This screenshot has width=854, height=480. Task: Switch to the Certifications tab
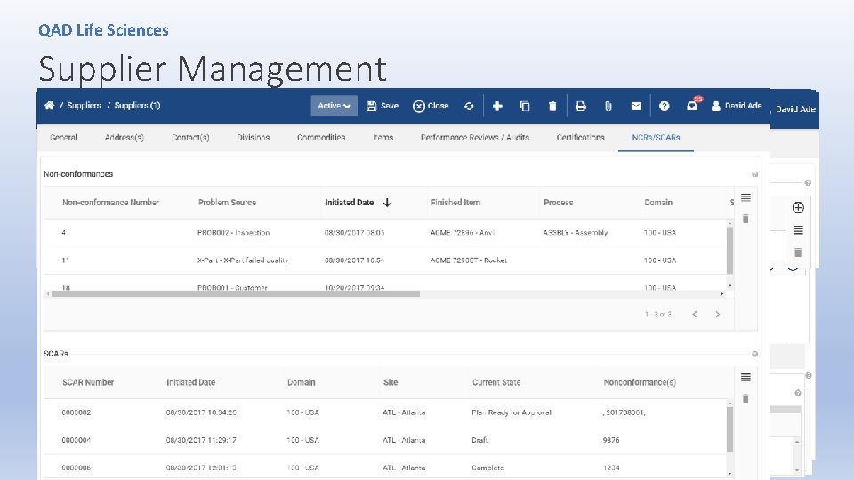(x=581, y=138)
